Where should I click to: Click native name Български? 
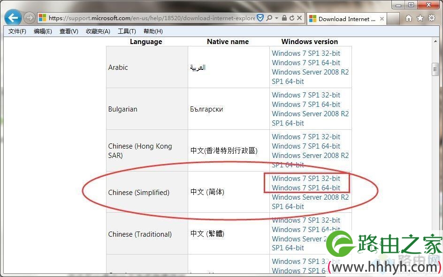coord(206,109)
